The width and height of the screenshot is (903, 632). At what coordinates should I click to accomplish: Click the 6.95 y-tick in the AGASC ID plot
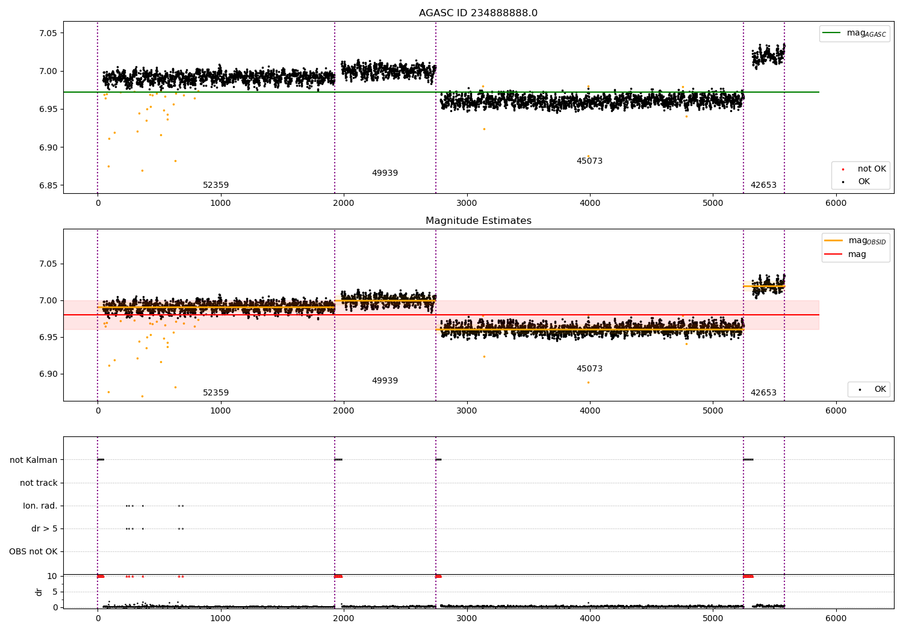[48, 109]
